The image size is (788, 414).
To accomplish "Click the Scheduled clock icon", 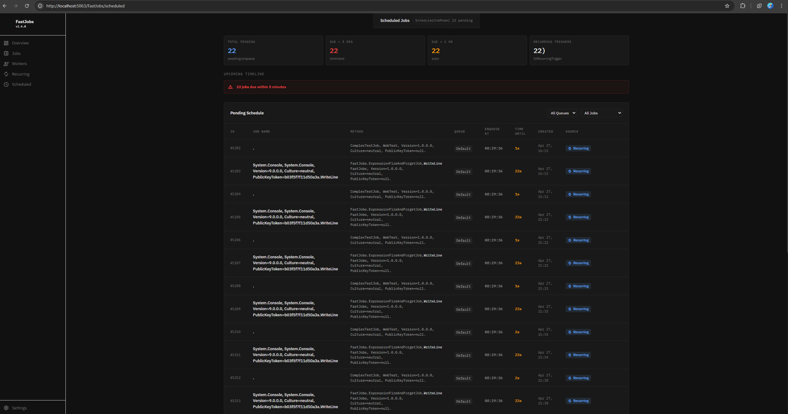I will pos(6,84).
